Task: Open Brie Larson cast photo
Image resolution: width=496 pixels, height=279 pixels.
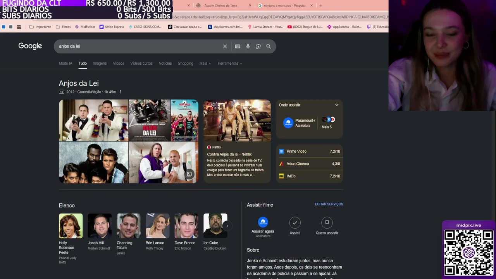Action: click(157, 226)
